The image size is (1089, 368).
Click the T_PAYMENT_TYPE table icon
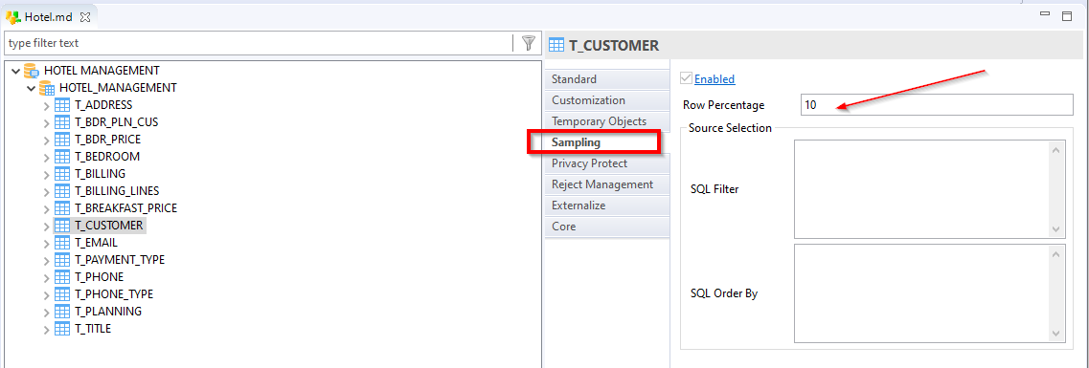(x=62, y=260)
